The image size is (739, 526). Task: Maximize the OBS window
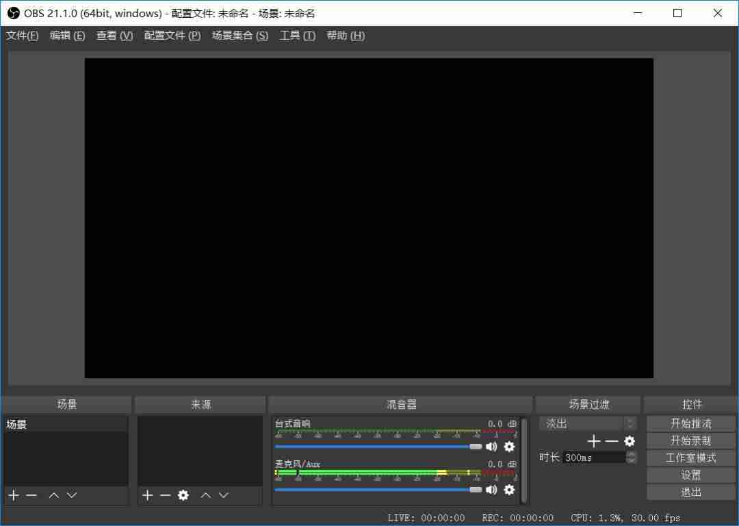(x=677, y=13)
